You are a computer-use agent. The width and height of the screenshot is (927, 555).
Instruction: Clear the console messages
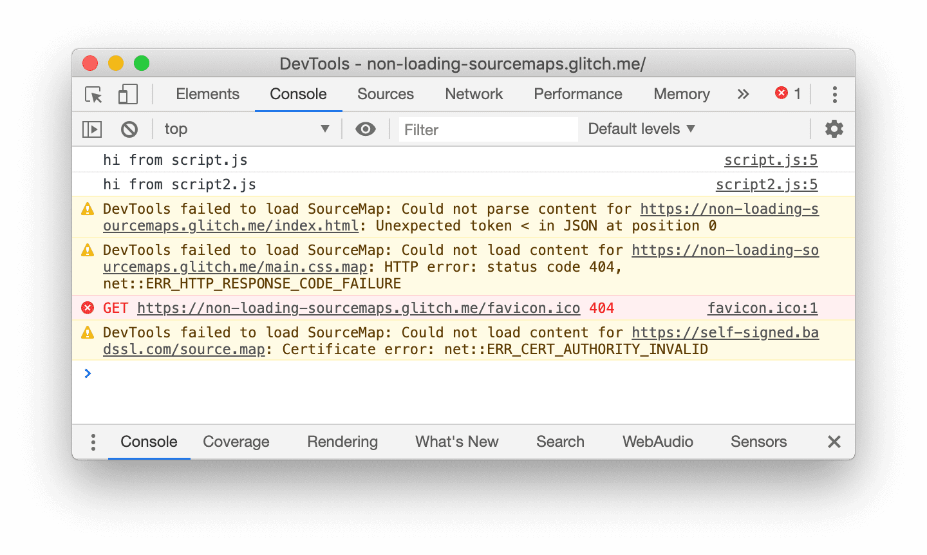(x=130, y=129)
